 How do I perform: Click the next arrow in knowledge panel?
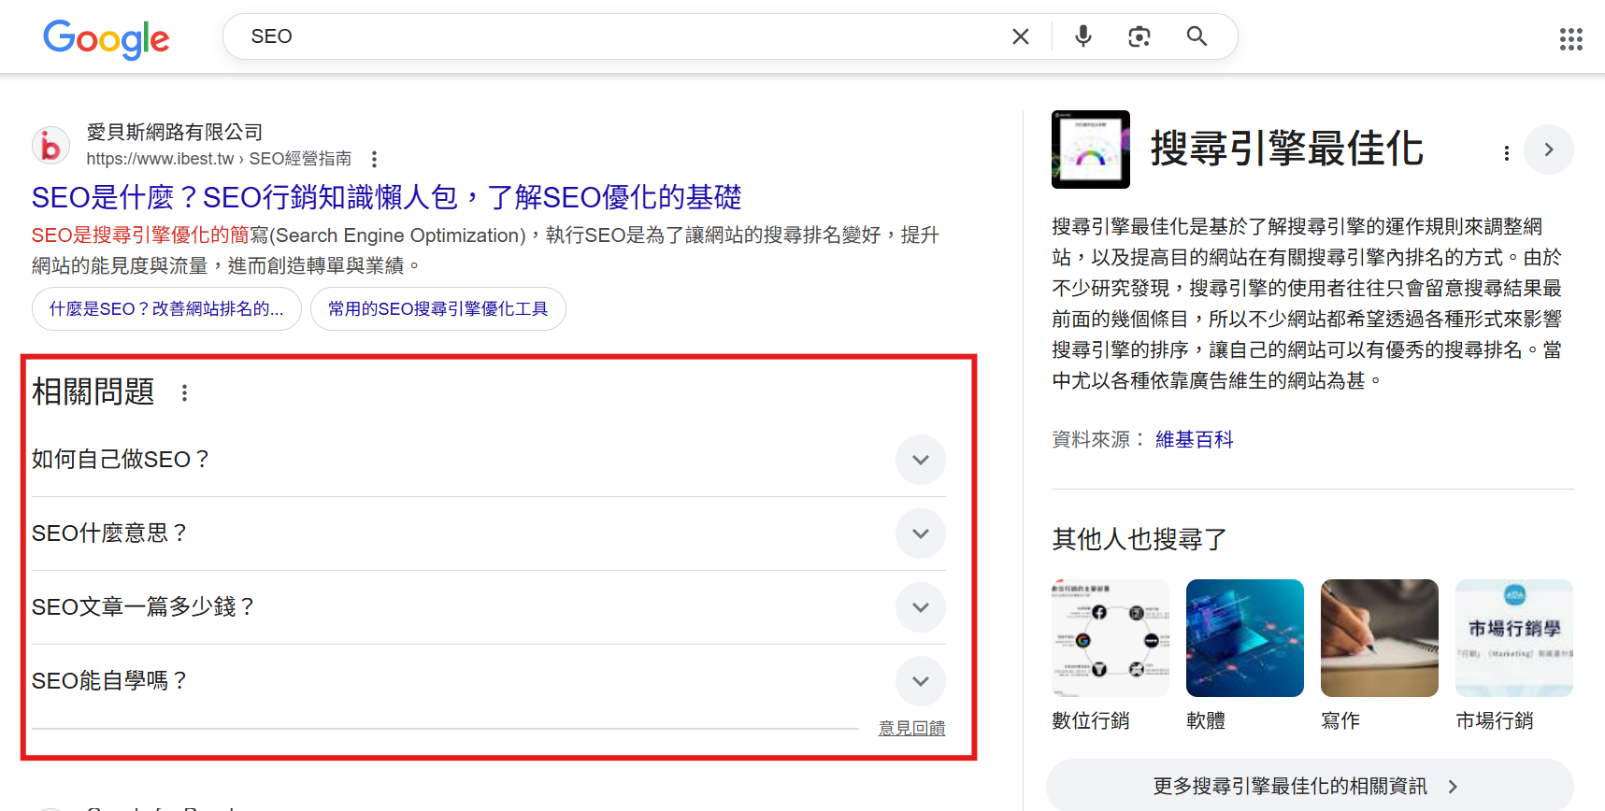click(1548, 149)
